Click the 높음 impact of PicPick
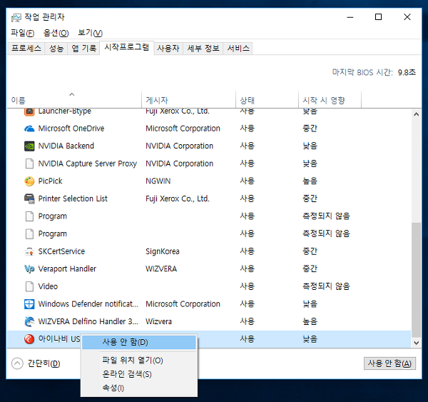Screen dimensions: 428x402 [310, 181]
